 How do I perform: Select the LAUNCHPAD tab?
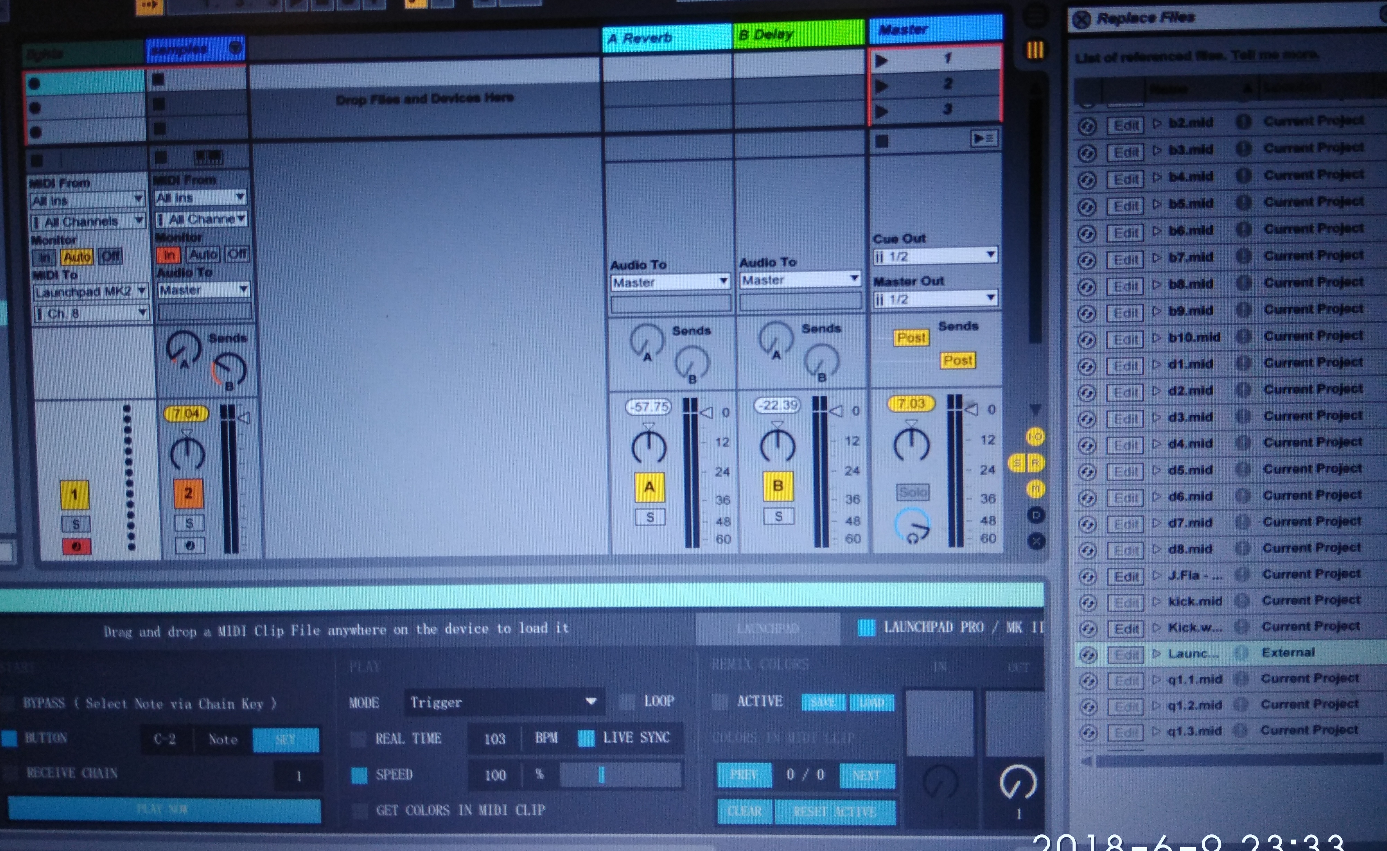[x=767, y=628]
